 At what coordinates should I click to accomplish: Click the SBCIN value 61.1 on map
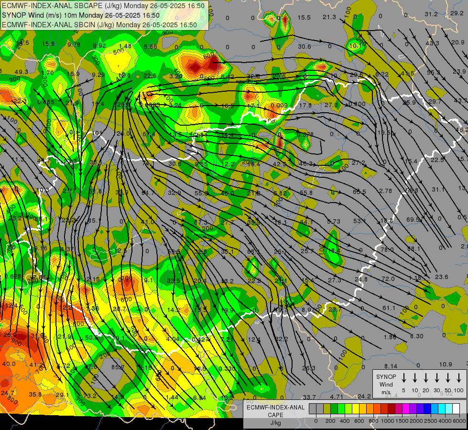pos(389,308)
